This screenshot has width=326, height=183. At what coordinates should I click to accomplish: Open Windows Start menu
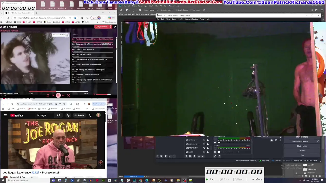click(3, 180)
